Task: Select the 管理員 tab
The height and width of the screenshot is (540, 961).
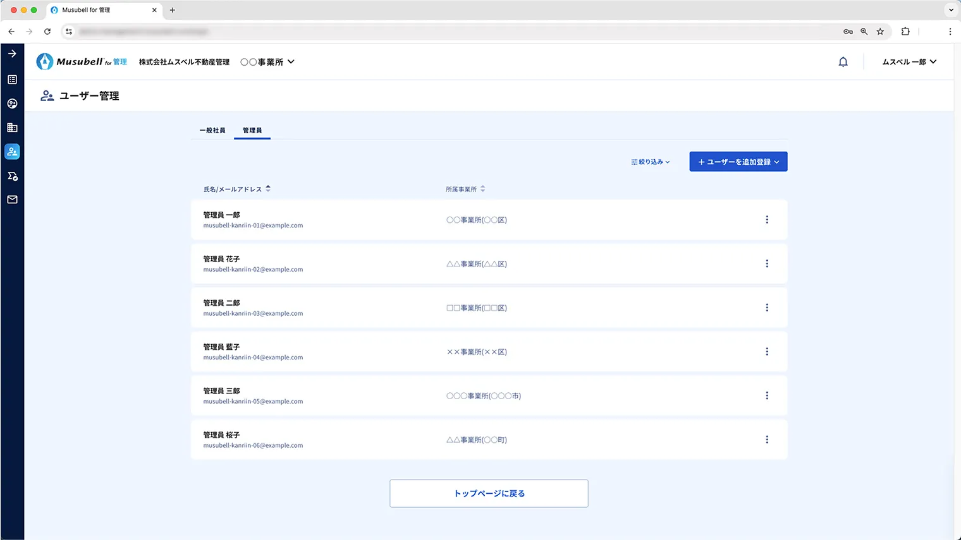Action: coord(252,129)
